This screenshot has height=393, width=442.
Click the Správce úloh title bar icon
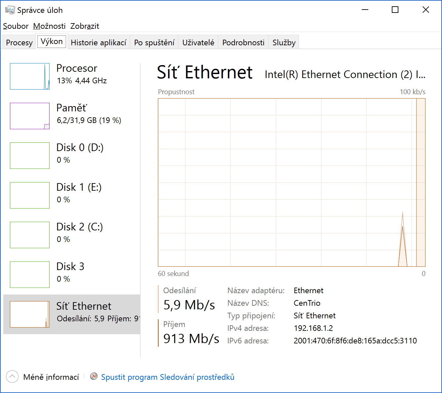tap(10, 10)
